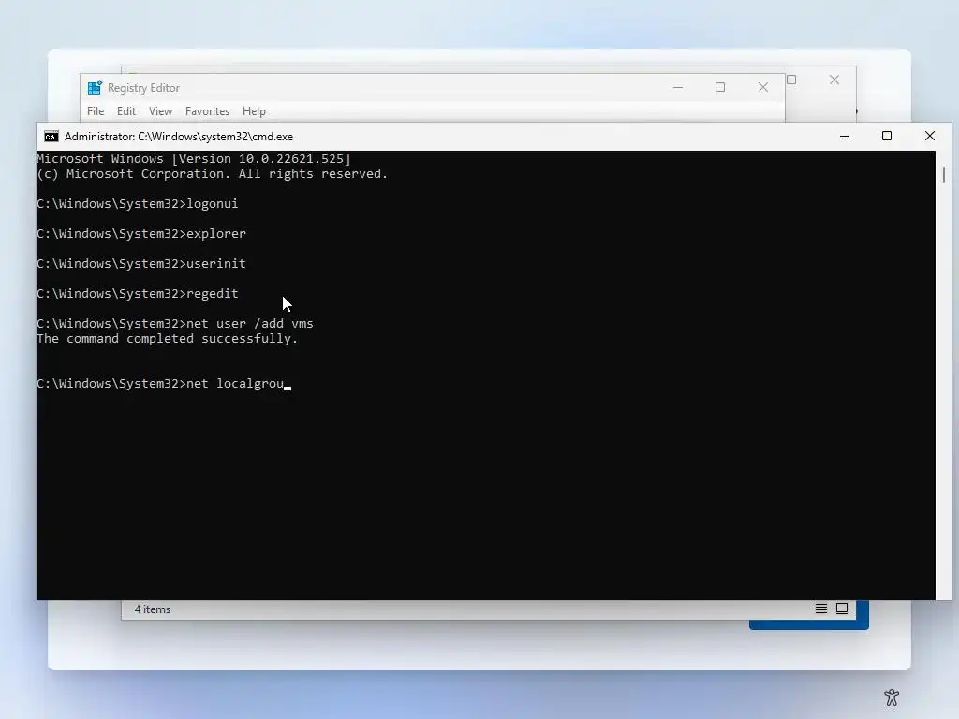
Task: Click the Microsoft Corporation copyright line
Action: point(213,173)
